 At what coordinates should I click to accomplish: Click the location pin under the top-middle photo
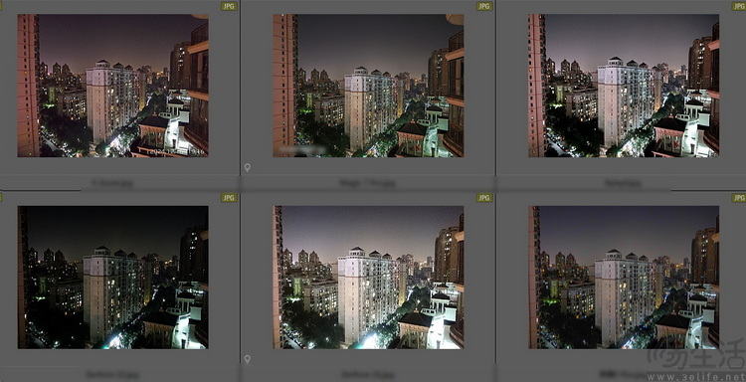coord(247,167)
